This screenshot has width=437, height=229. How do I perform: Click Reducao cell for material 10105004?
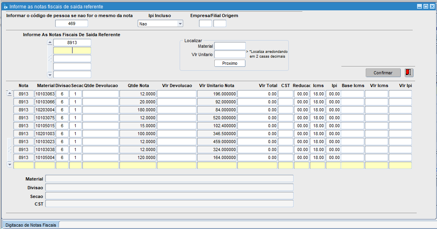pyautogui.click(x=302, y=157)
